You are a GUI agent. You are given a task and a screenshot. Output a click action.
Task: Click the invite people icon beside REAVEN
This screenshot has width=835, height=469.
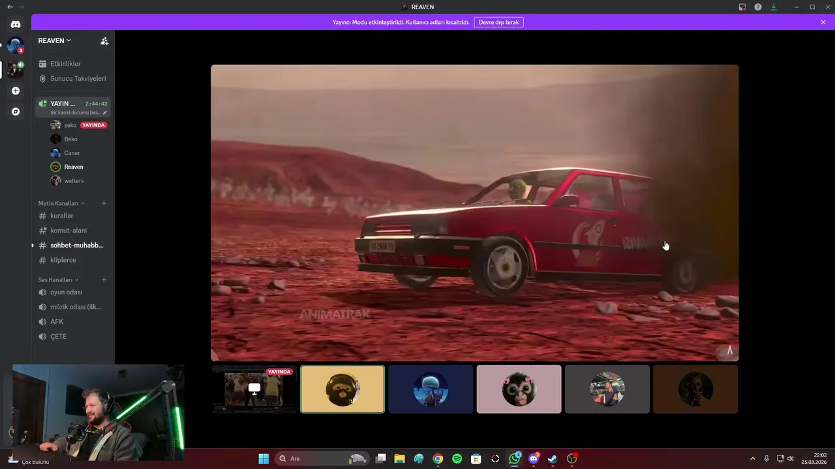pos(104,40)
